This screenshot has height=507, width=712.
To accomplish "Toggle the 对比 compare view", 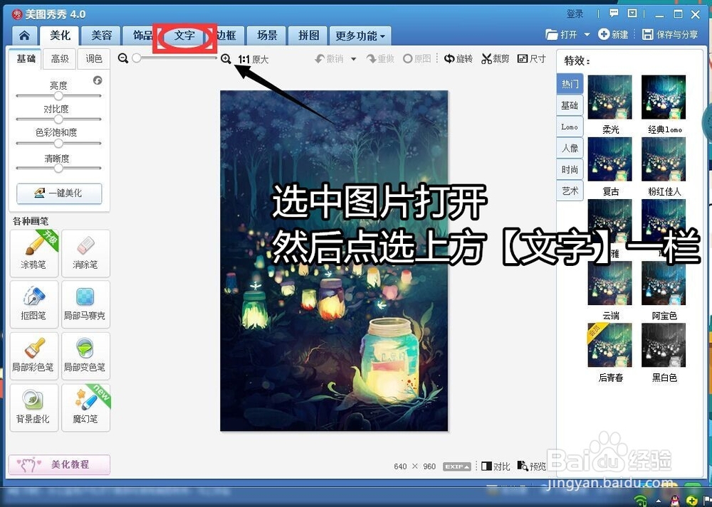I will coord(496,466).
